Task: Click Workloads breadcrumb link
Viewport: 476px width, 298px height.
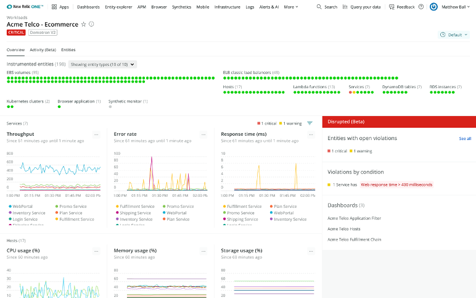Action: coord(17,18)
